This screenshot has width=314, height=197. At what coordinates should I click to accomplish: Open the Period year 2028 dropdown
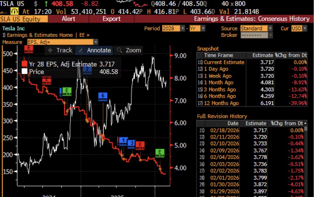coord(183,28)
